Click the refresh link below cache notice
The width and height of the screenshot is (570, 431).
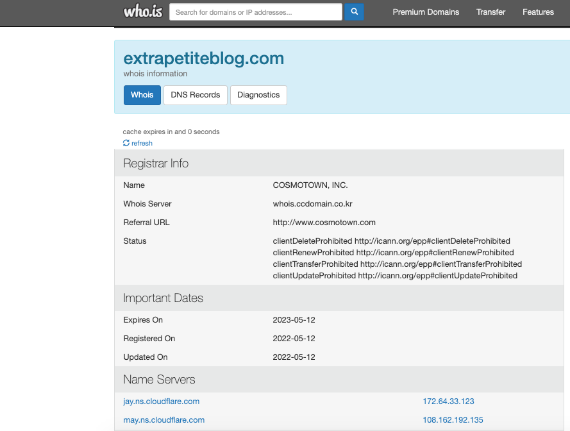coord(141,143)
